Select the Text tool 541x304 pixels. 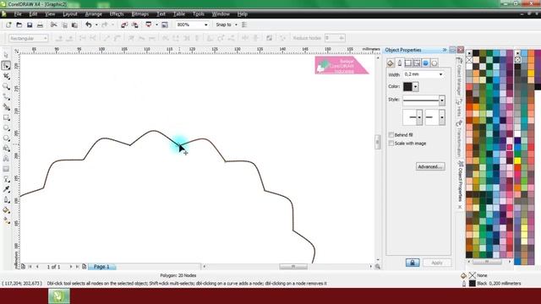pyautogui.click(x=6, y=159)
